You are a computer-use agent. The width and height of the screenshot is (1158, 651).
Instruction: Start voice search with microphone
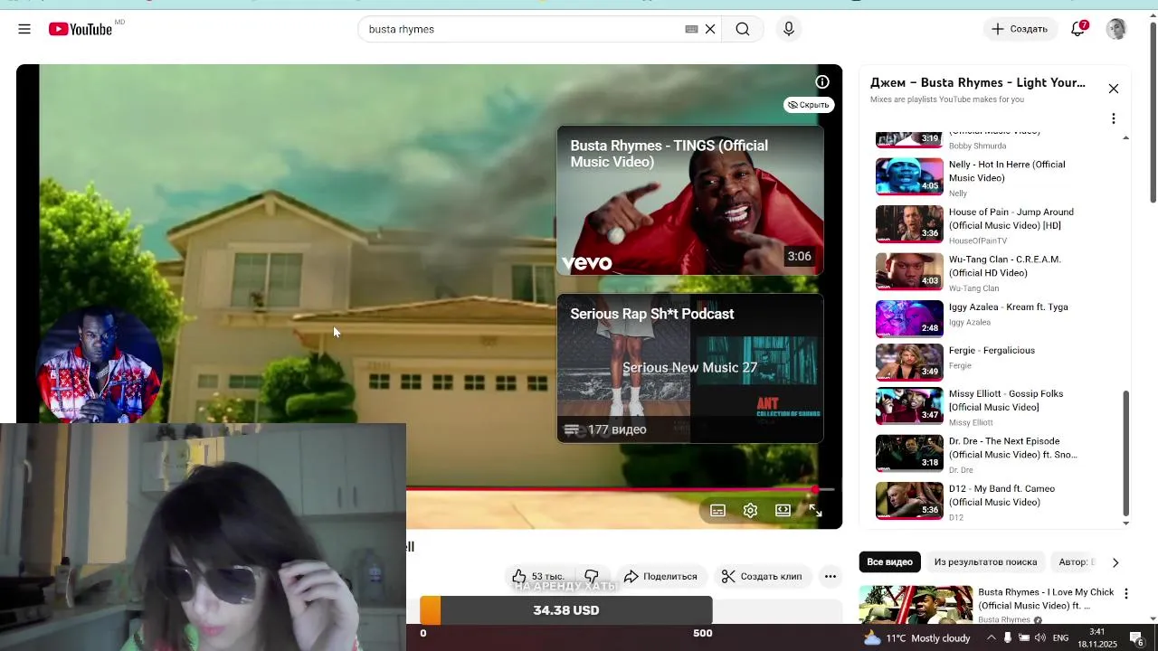789,29
